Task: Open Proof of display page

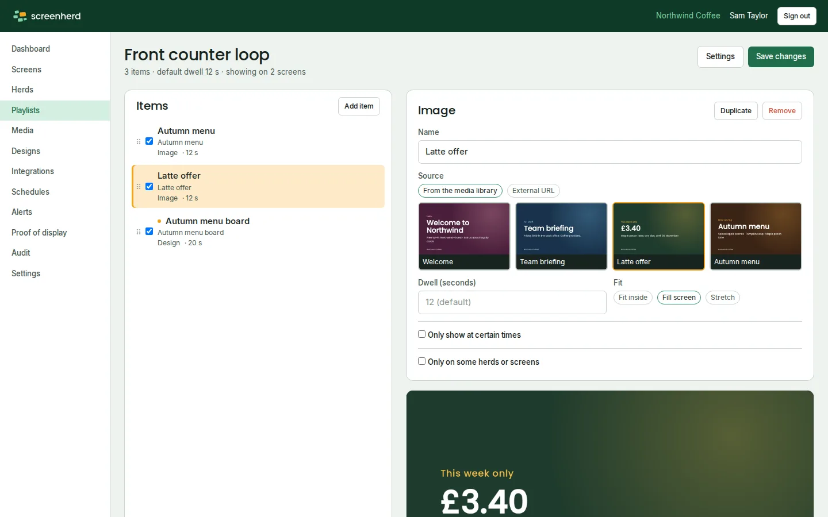Action: (55, 233)
